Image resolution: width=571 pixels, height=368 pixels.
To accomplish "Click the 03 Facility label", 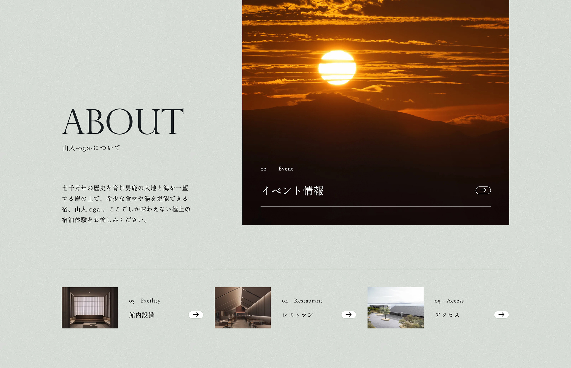I will pos(145,301).
